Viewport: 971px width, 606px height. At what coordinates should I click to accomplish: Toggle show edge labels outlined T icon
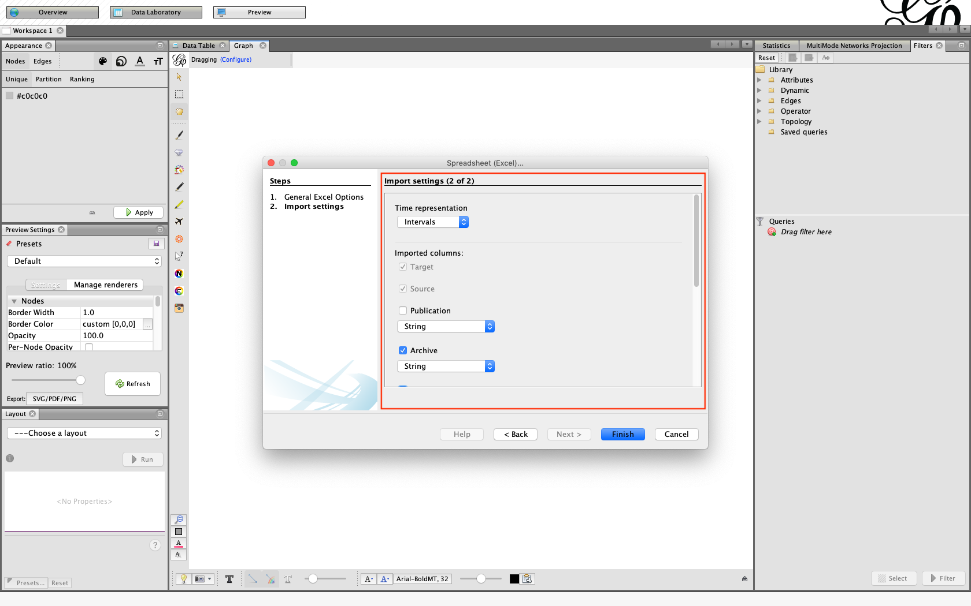coord(288,579)
